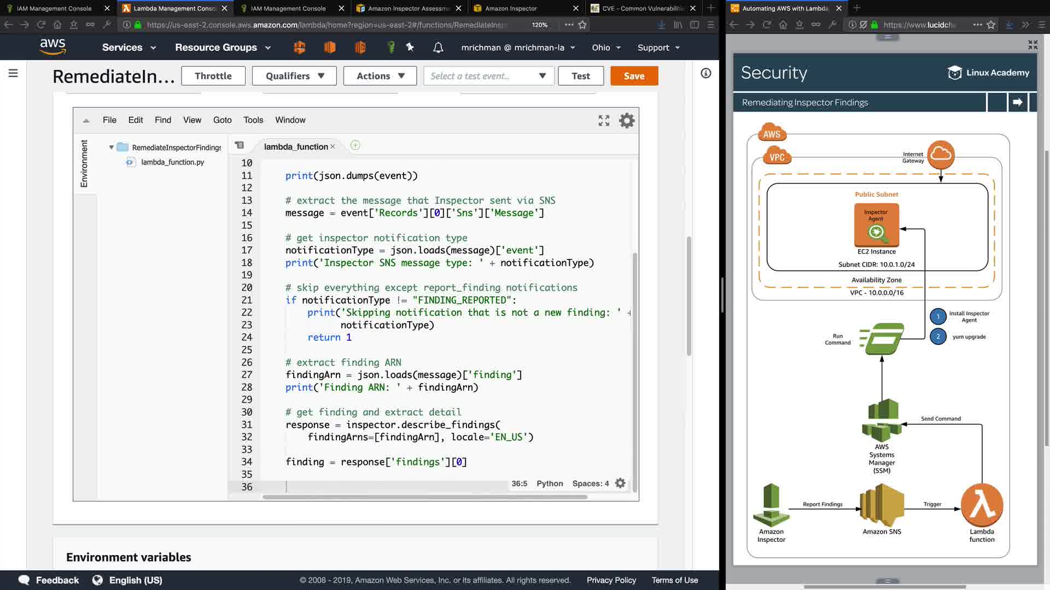
Task: Click the orange Save button
Action: pyautogui.click(x=634, y=76)
